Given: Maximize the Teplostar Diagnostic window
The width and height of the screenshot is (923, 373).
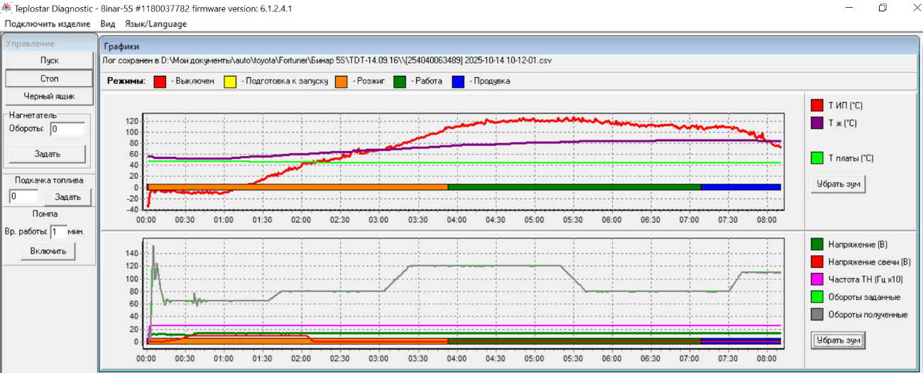Looking at the screenshot, I should 883,8.
